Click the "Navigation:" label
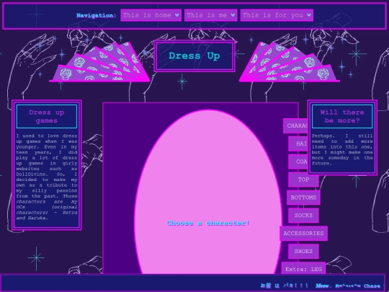 click(97, 15)
